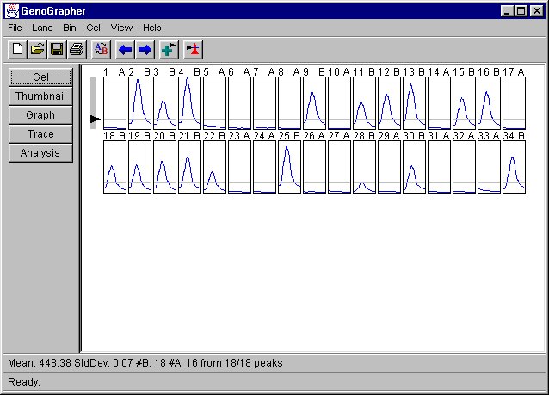Expand the Gel menu

point(93,28)
